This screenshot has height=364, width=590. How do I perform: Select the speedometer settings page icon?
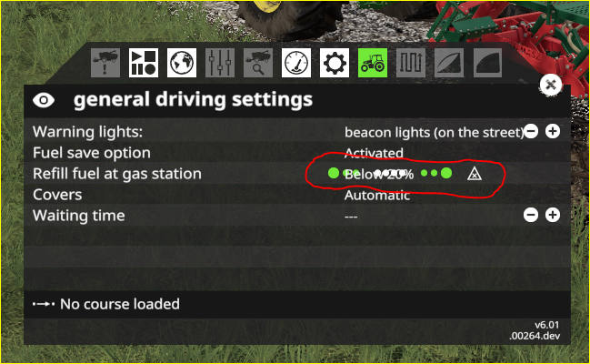coord(296,63)
